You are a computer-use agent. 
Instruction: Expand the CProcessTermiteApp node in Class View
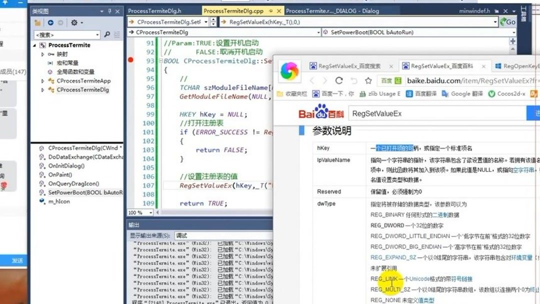pyautogui.click(x=42, y=80)
